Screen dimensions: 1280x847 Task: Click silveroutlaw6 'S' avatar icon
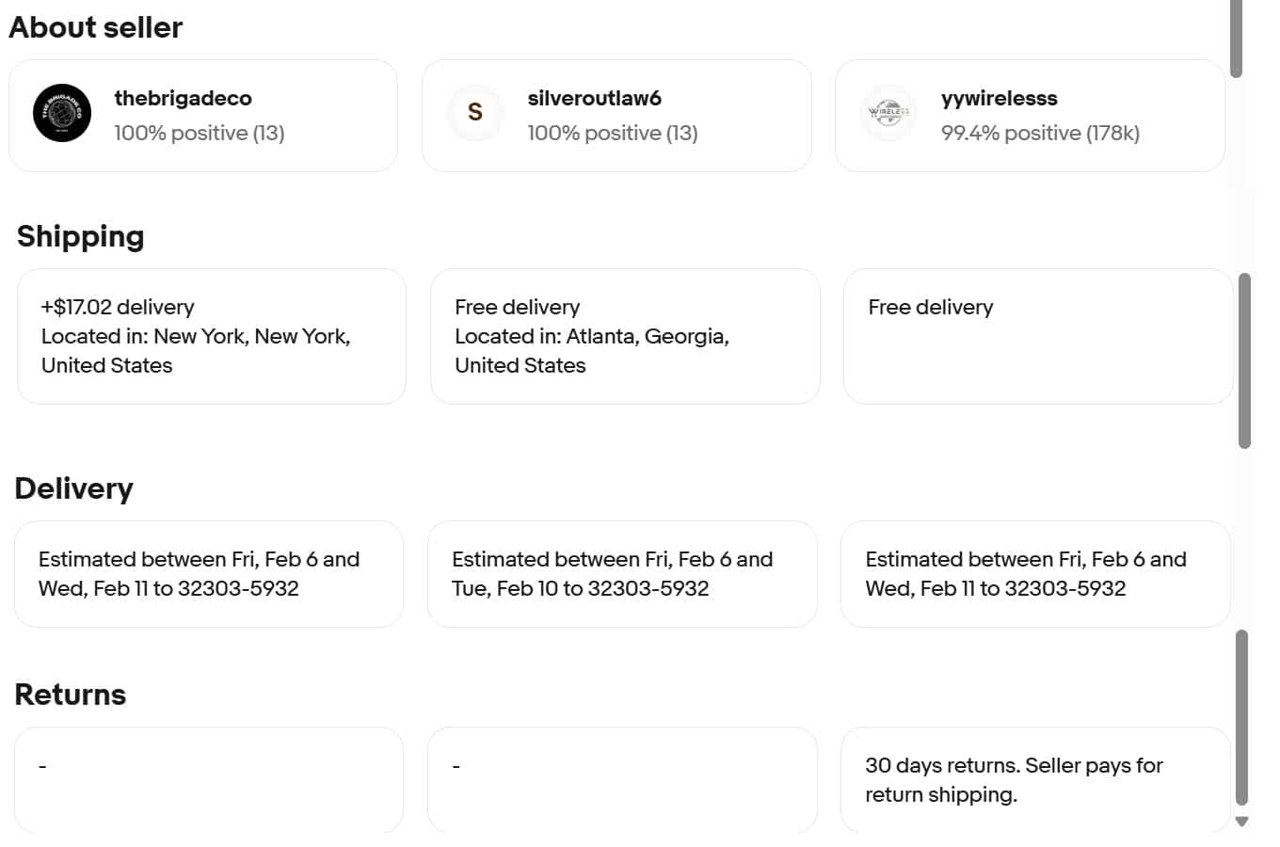[475, 113]
